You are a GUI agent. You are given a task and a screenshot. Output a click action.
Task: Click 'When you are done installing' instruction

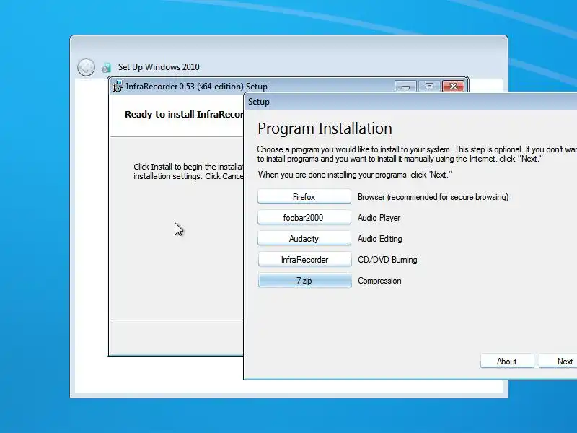(355, 175)
